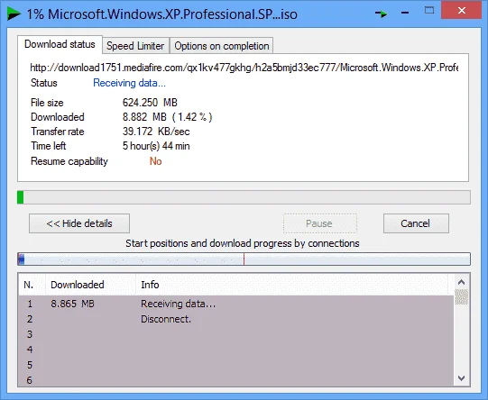This screenshot has height=400, width=488.
Task: Click the green IDM arrow title icon
Action: [x=14, y=14]
